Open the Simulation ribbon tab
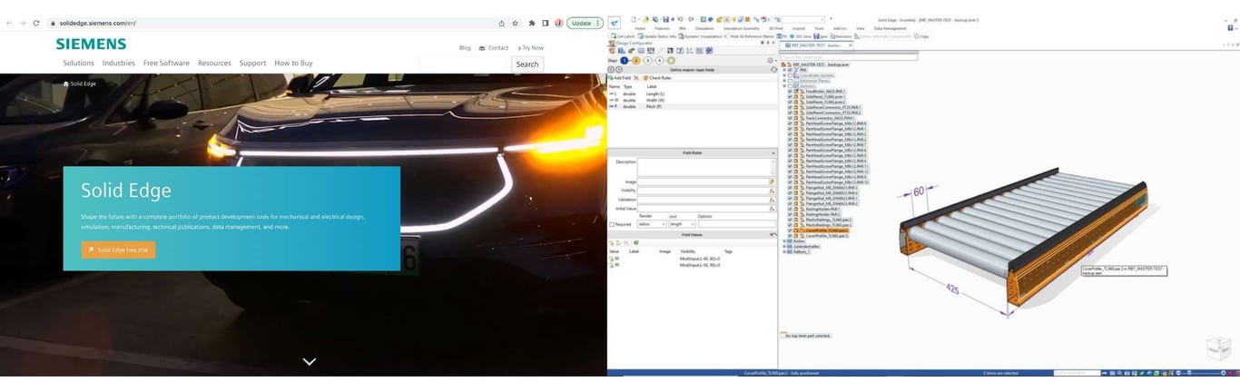The width and height of the screenshot is (1240, 392). coord(704,28)
